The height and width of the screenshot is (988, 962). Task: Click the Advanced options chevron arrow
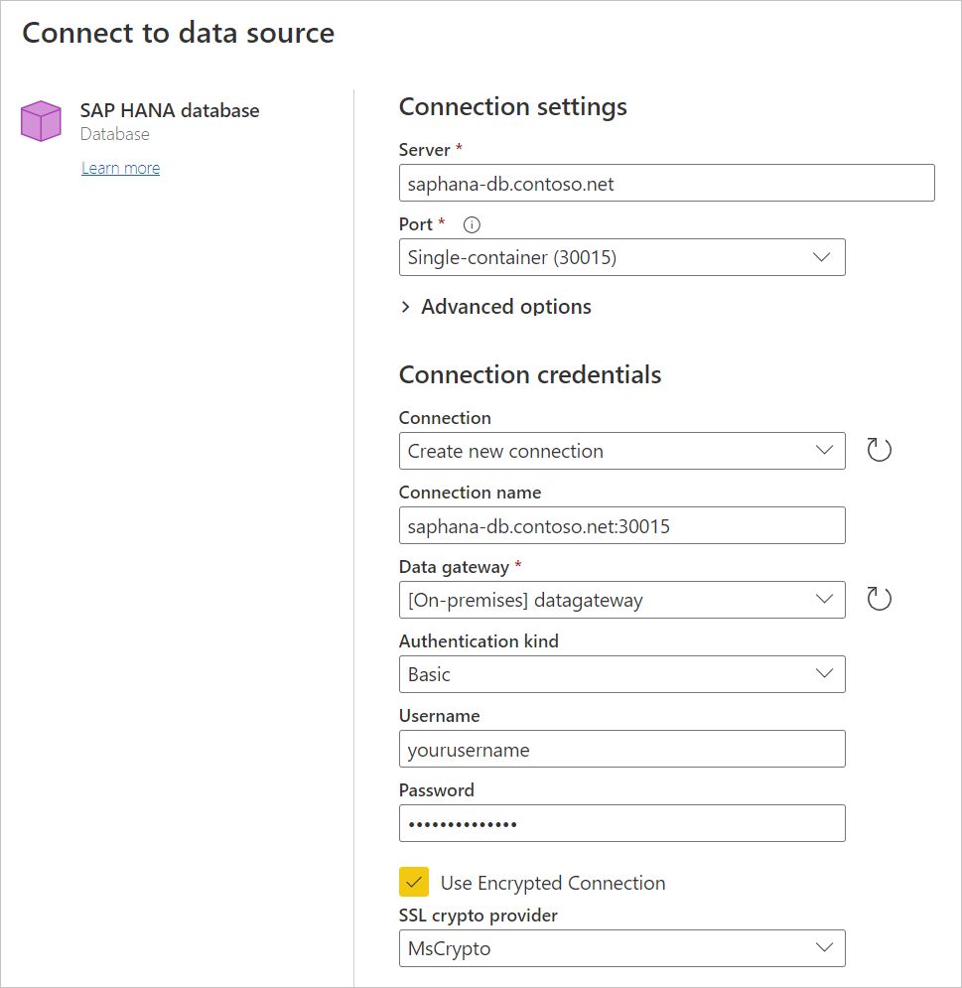click(405, 307)
